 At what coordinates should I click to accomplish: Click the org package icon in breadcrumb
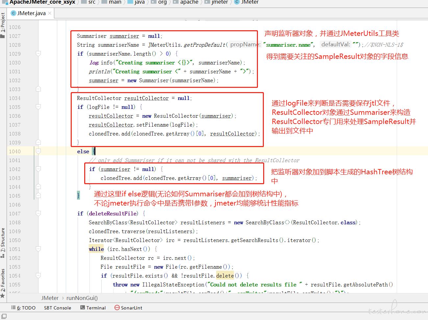(154, 2)
